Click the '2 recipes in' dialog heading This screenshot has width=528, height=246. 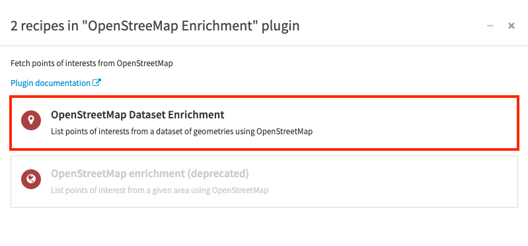tap(46, 26)
